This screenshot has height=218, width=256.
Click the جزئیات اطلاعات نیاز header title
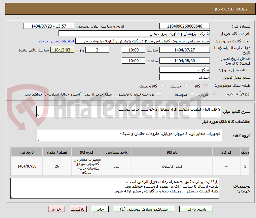pos(231,9)
